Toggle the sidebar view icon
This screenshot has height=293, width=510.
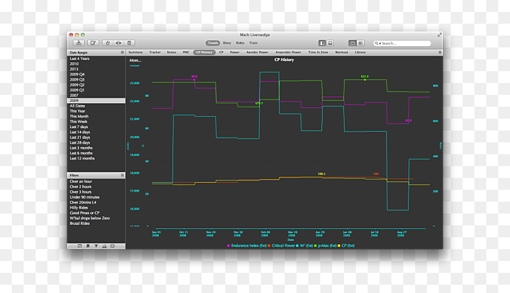click(322, 43)
